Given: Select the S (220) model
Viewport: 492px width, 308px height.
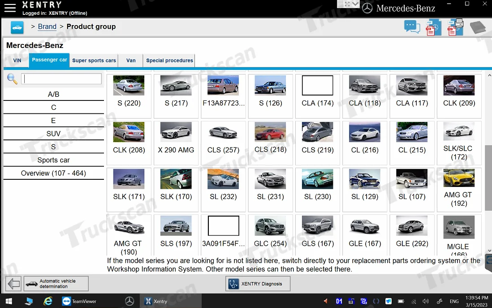Looking at the screenshot, I should pos(129,96).
